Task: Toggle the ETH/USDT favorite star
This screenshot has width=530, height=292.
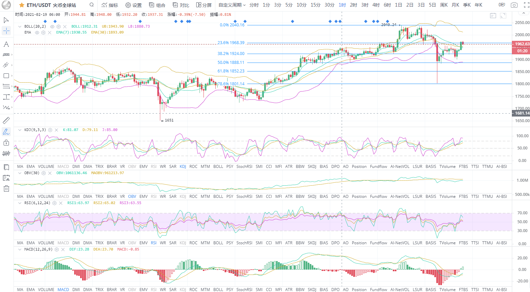Action: click(22, 5)
